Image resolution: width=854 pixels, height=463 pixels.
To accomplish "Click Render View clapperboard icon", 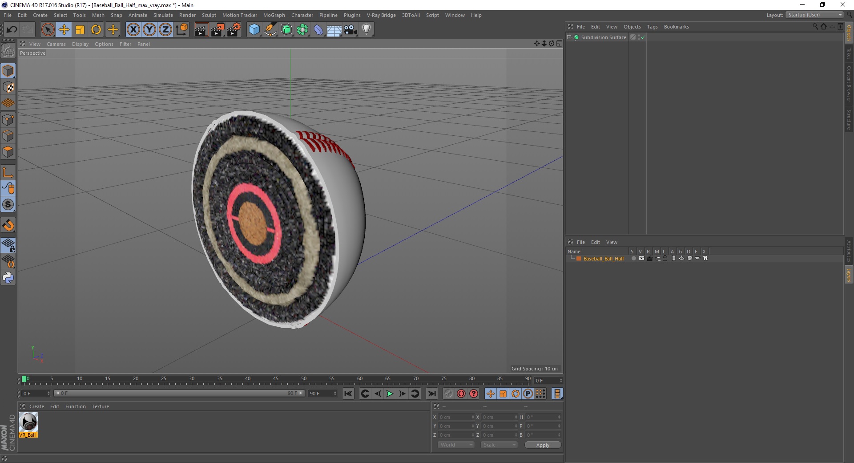I will pos(201,30).
